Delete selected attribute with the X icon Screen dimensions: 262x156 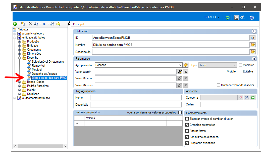(31, 24)
